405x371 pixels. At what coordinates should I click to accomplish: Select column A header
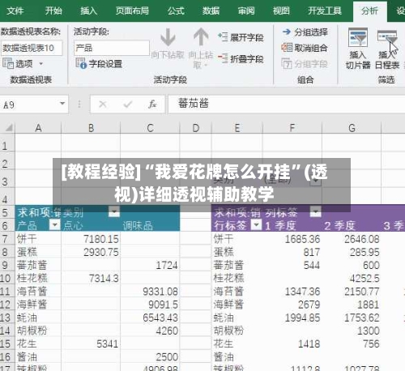(38, 128)
